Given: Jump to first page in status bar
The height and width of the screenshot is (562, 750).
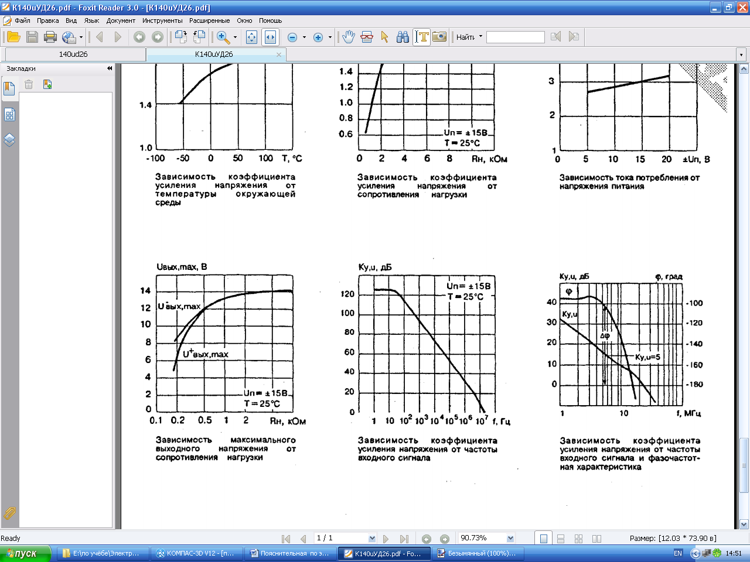Looking at the screenshot, I should pyautogui.click(x=286, y=539).
